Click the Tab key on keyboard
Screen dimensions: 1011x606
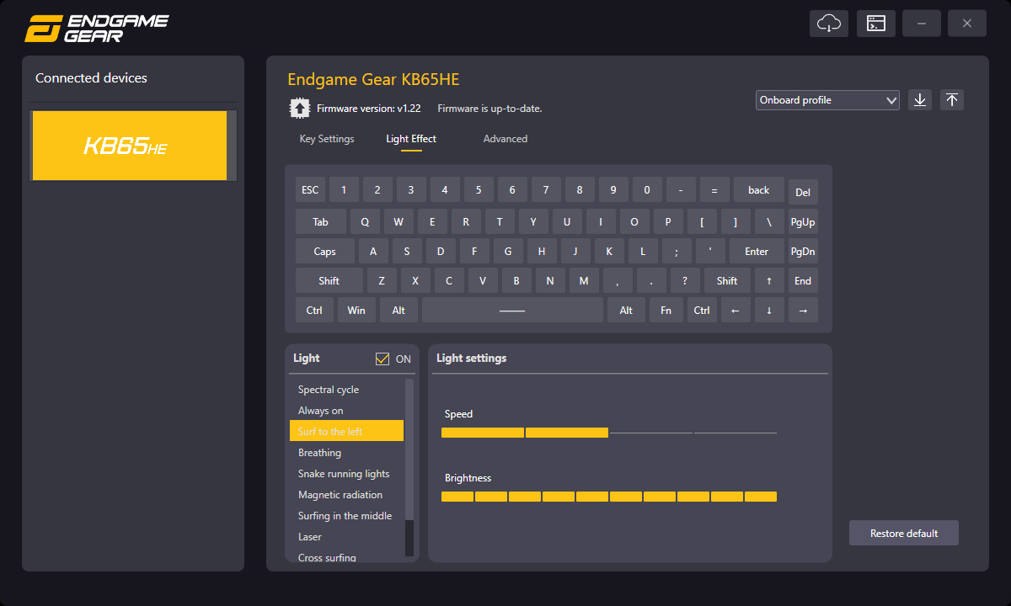321,222
